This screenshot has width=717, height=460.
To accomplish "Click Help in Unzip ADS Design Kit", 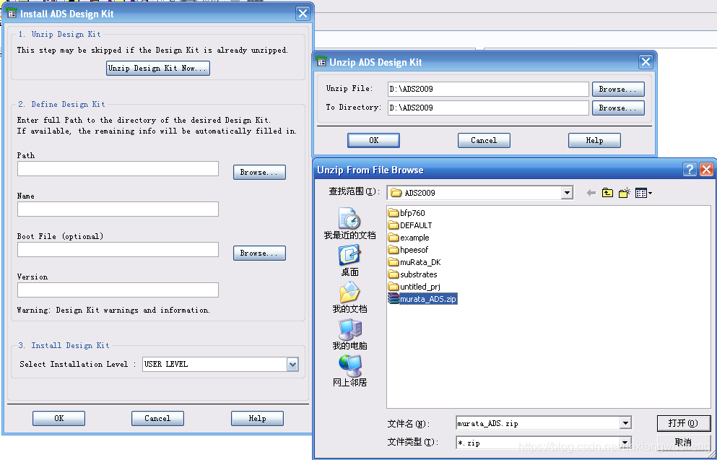I will coord(594,140).
